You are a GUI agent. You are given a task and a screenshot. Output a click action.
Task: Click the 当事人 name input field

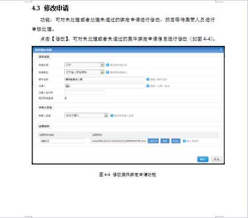[104, 86]
